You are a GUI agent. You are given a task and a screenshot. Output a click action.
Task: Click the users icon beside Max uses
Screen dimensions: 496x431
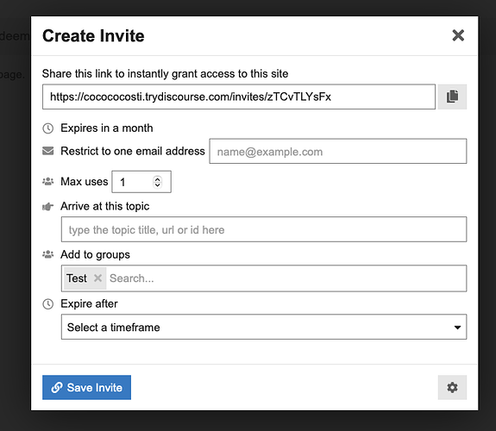coord(47,182)
